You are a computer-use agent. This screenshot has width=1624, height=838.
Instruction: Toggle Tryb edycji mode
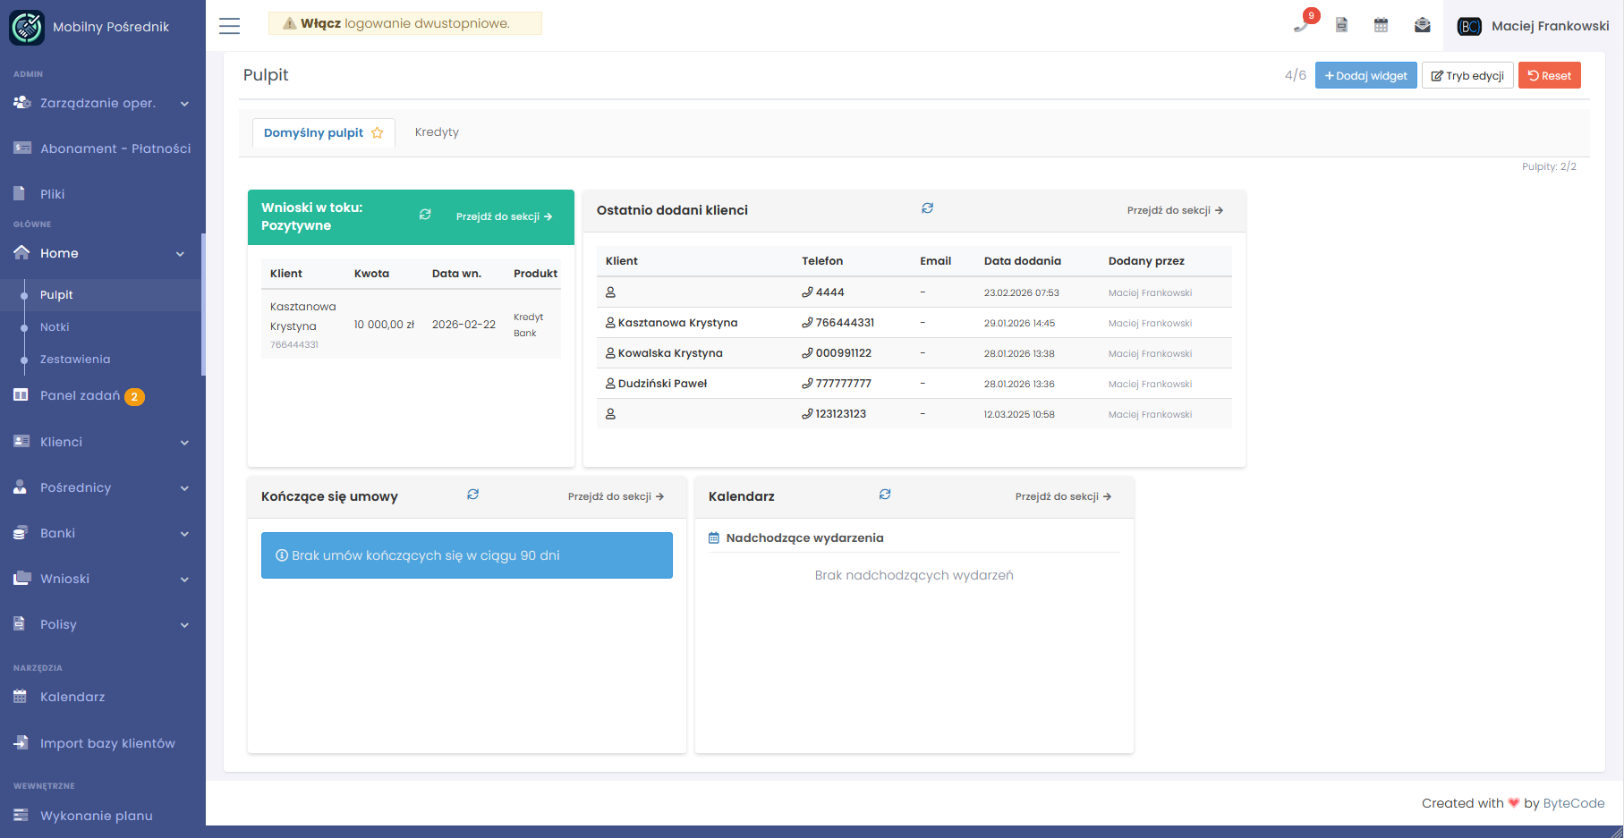(x=1467, y=76)
